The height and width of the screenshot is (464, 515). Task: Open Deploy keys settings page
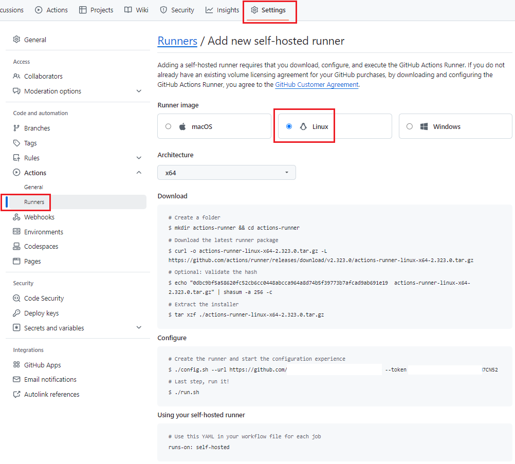pyautogui.click(x=42, y=313)
